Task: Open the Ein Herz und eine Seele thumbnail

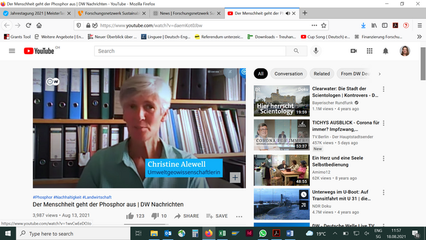Action: tap(281, 170)
